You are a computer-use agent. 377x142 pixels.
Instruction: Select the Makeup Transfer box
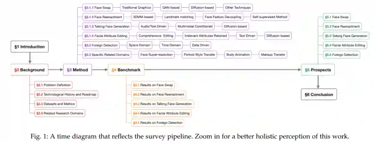(x=273, y=54)
